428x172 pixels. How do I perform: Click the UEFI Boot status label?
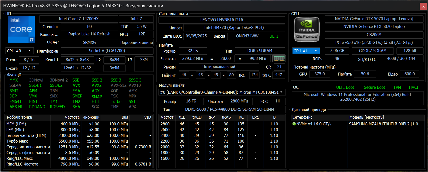coord(345,87)
